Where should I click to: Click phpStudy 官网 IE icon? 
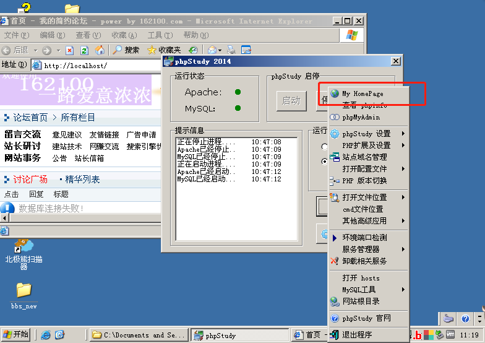click(335, 318)
